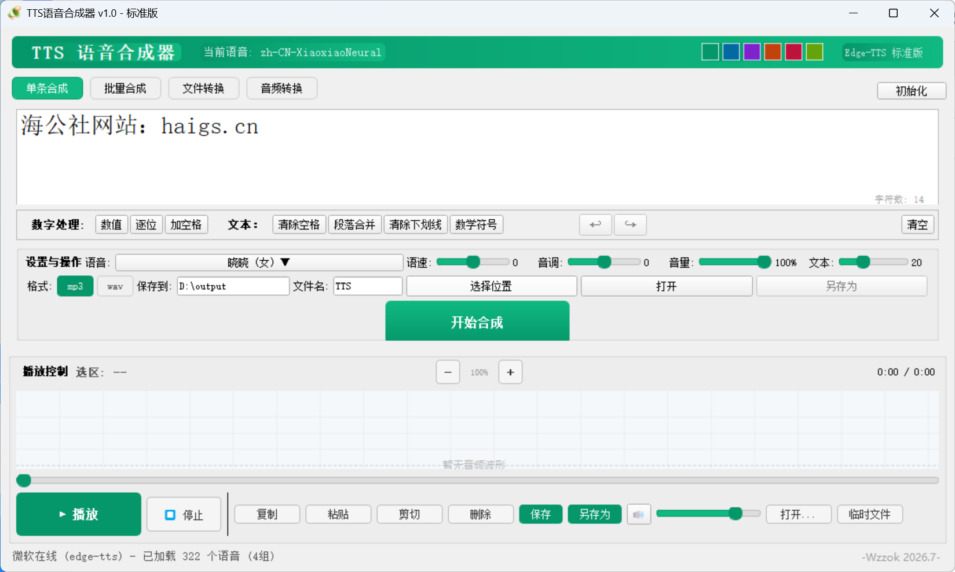Switch to 单条合成 tab

[x=47, y=88]
